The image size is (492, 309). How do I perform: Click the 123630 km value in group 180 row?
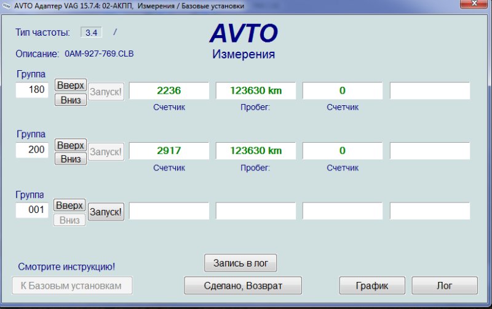pos(256,90)
